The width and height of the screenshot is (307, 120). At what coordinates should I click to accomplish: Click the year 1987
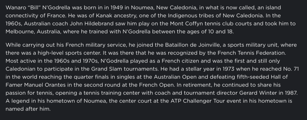tap(291, 93)
